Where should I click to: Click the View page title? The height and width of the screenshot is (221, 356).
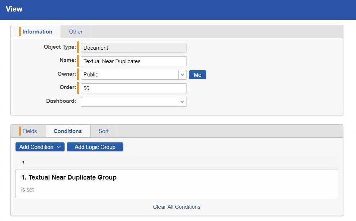(14, 9)
